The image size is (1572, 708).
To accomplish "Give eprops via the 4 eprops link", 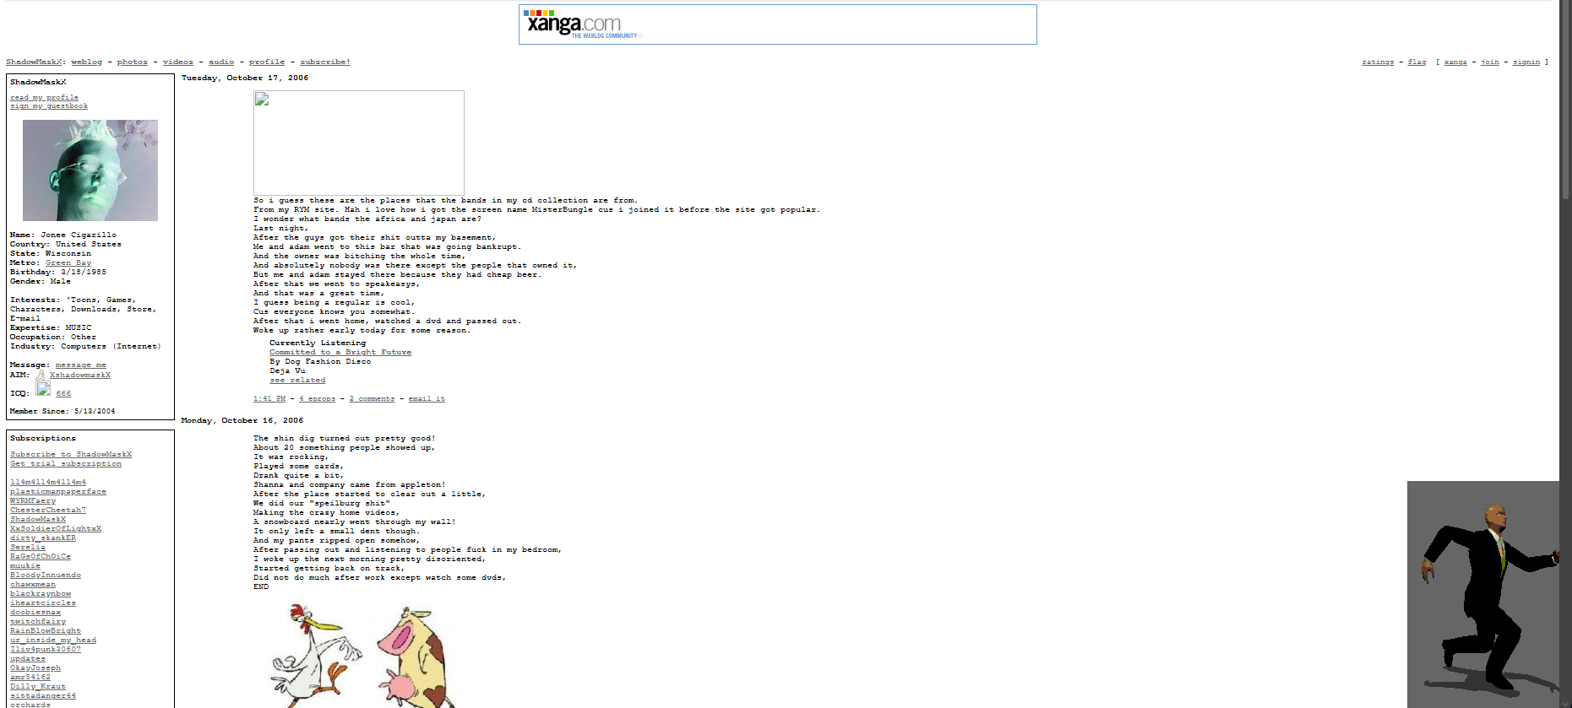I will (317, 399).
